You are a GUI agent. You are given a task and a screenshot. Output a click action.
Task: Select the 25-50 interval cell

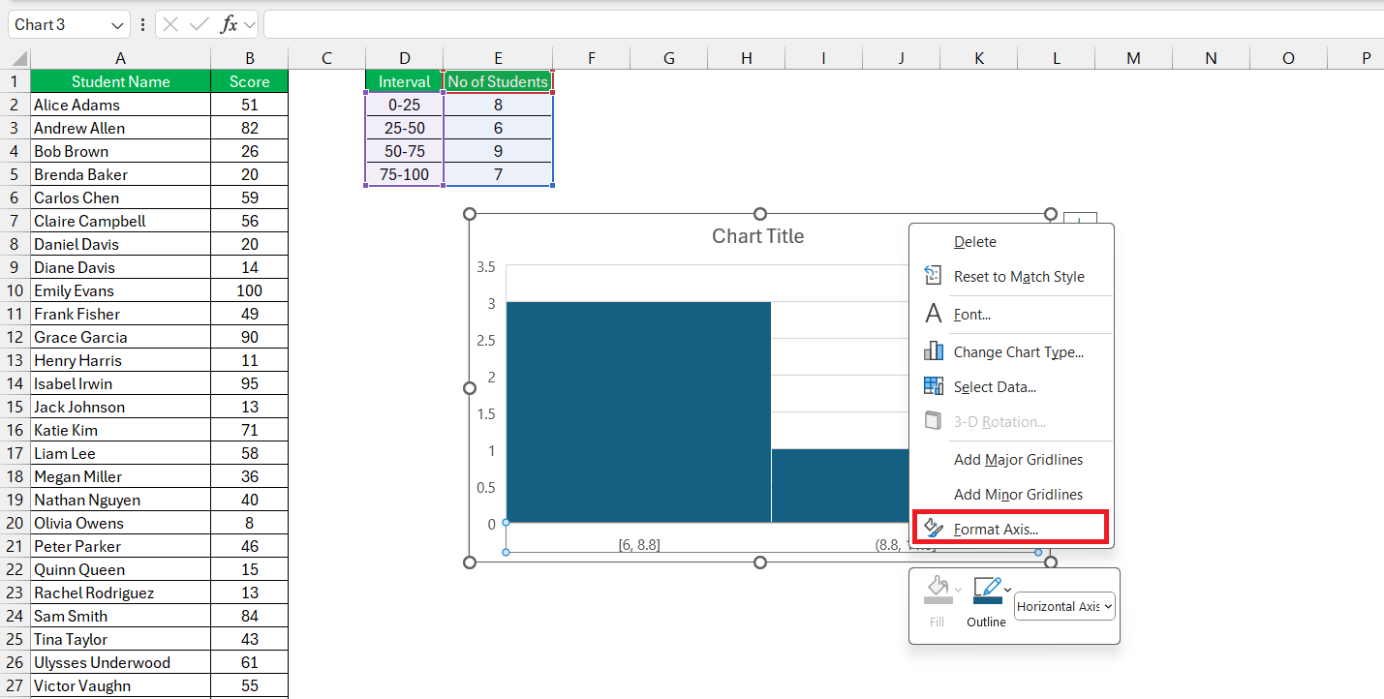405,128
